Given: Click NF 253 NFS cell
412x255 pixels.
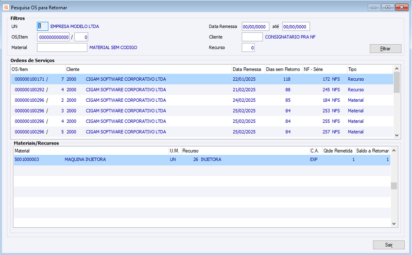Looking at the screenshot, I should [x=331, y=111].
